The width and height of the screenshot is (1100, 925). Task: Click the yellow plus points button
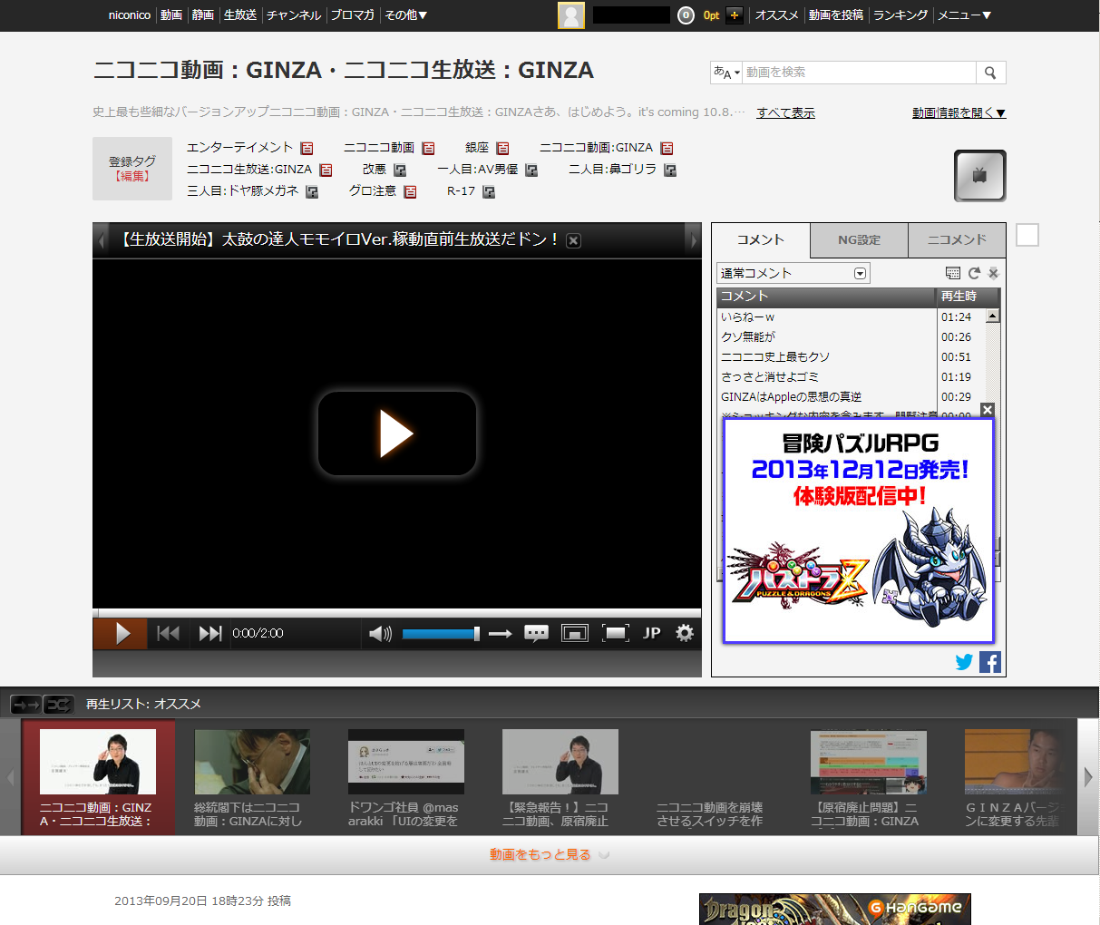tap(735, 15)
